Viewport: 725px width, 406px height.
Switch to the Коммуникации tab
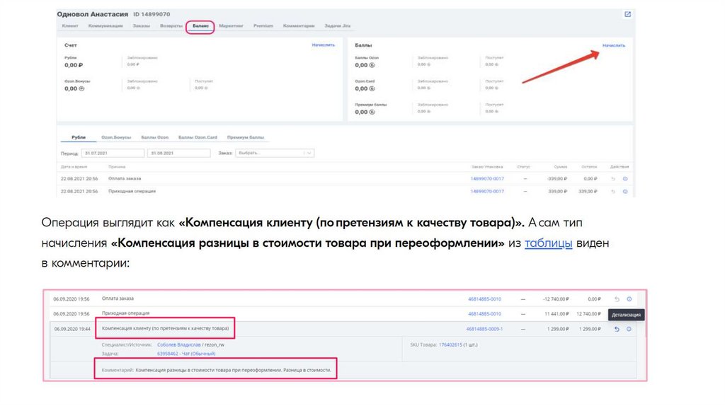(x=105, y=26)
